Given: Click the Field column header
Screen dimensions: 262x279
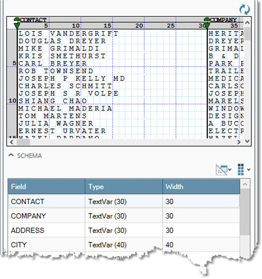Looking at the screenshot, I should tap(46, 187).
